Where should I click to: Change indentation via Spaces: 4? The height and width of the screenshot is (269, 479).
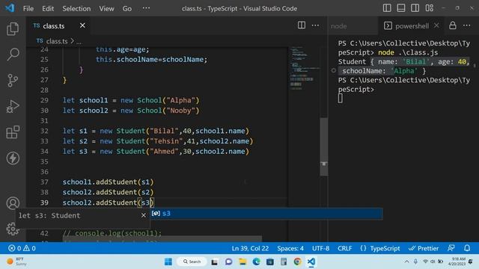pyautogui.click(x=290, y=248)
